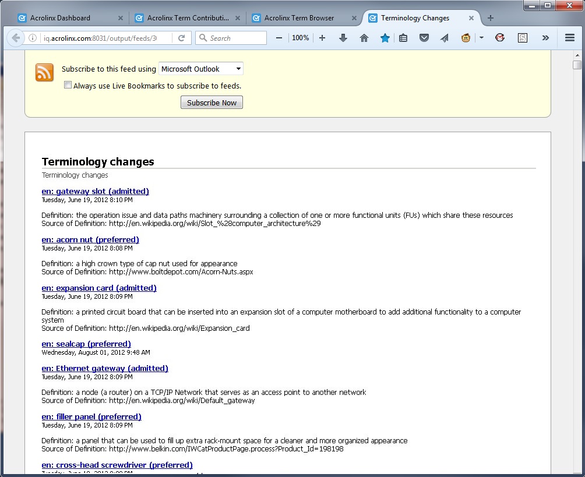Click the red circular extension icon
Image resolution: width=585 pixels, height=477 pixels.
tap(500, 38)
